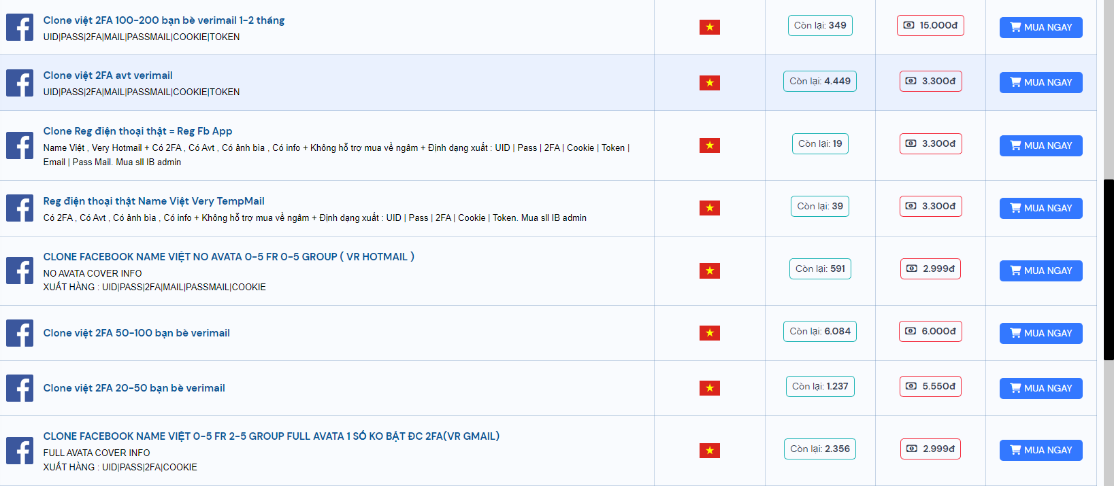Click 'FULL AVATA COVER INFO' description text
Screen dimensions: 1114x486
tap(97, 453)
